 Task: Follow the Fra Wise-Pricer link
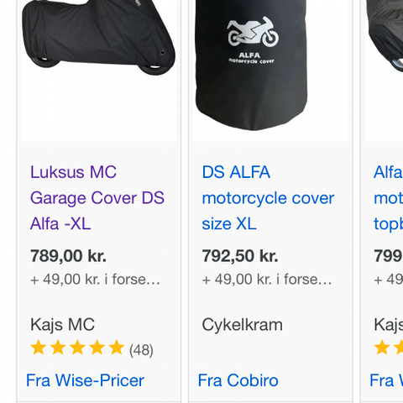click(85, 380)
